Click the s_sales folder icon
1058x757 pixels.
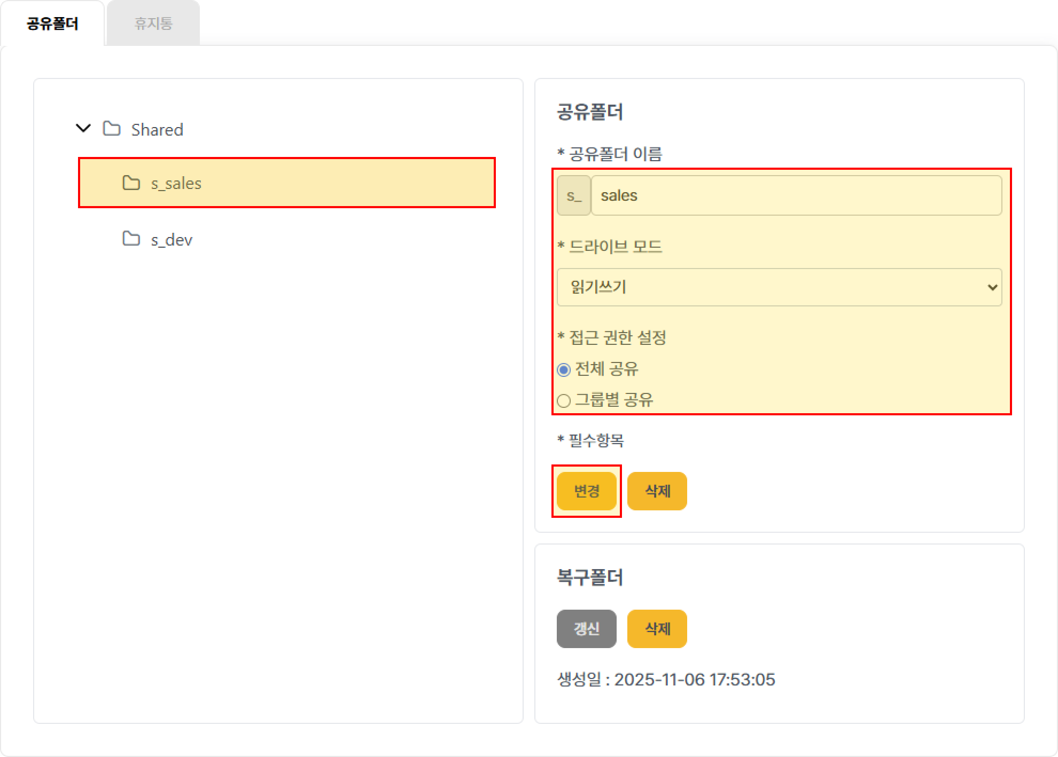[131, 183]
